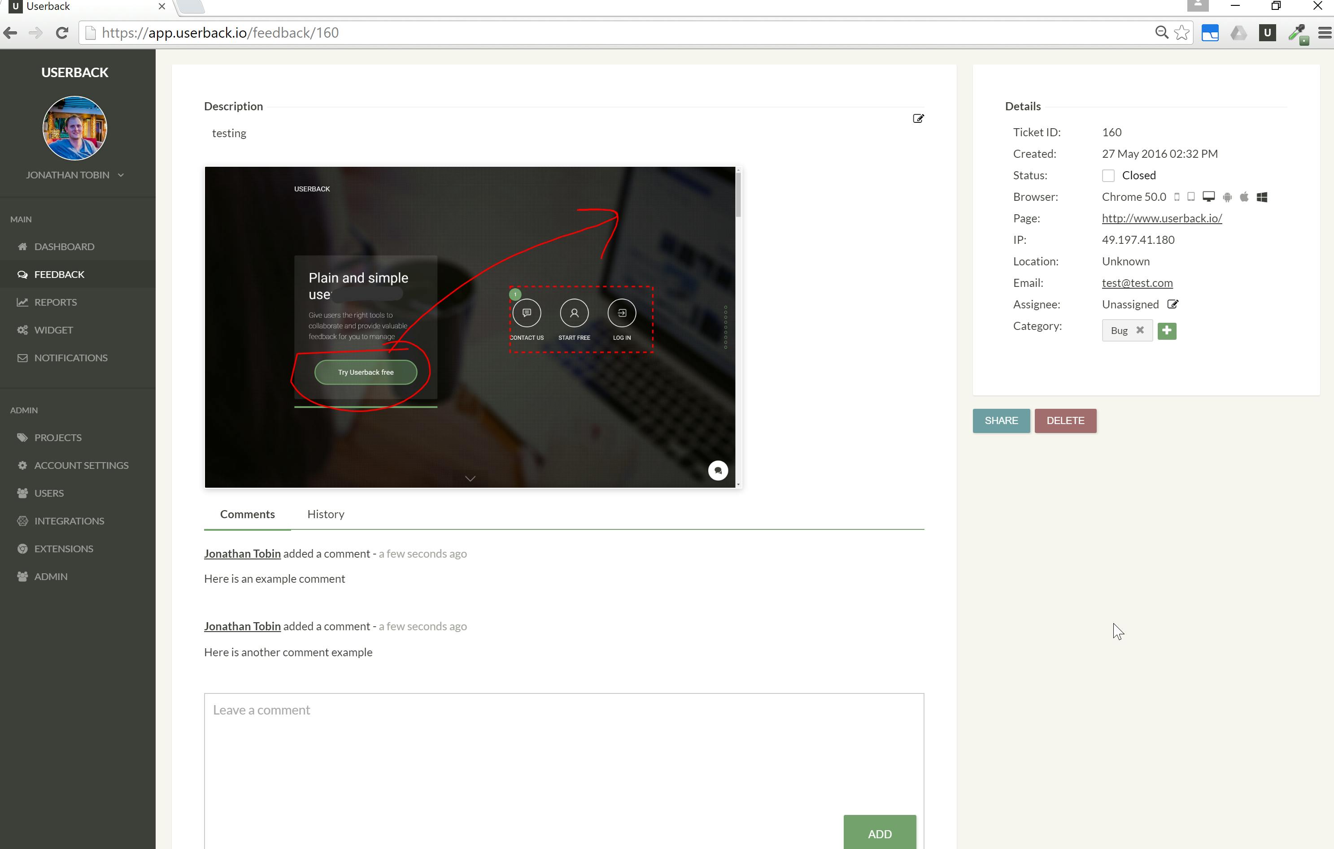
Task: Click the Extensions icon in sidebar
Action: coord(22,549)
